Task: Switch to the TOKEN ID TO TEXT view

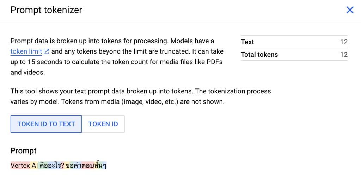Action: (46, 124)
